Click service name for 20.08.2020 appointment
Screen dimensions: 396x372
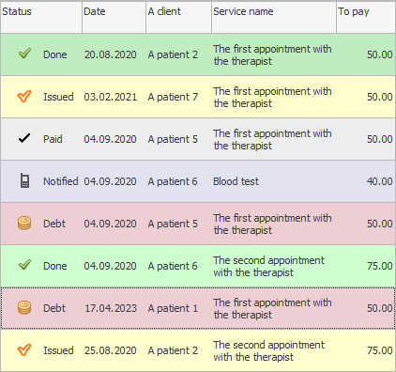click(272, 54)
